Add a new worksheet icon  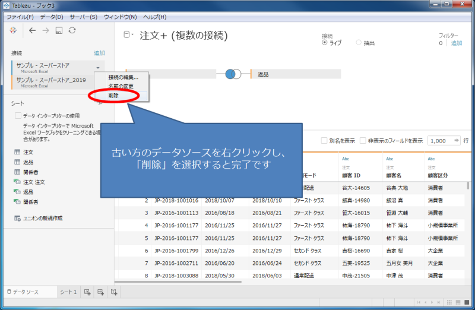click(x=87, y=292)
